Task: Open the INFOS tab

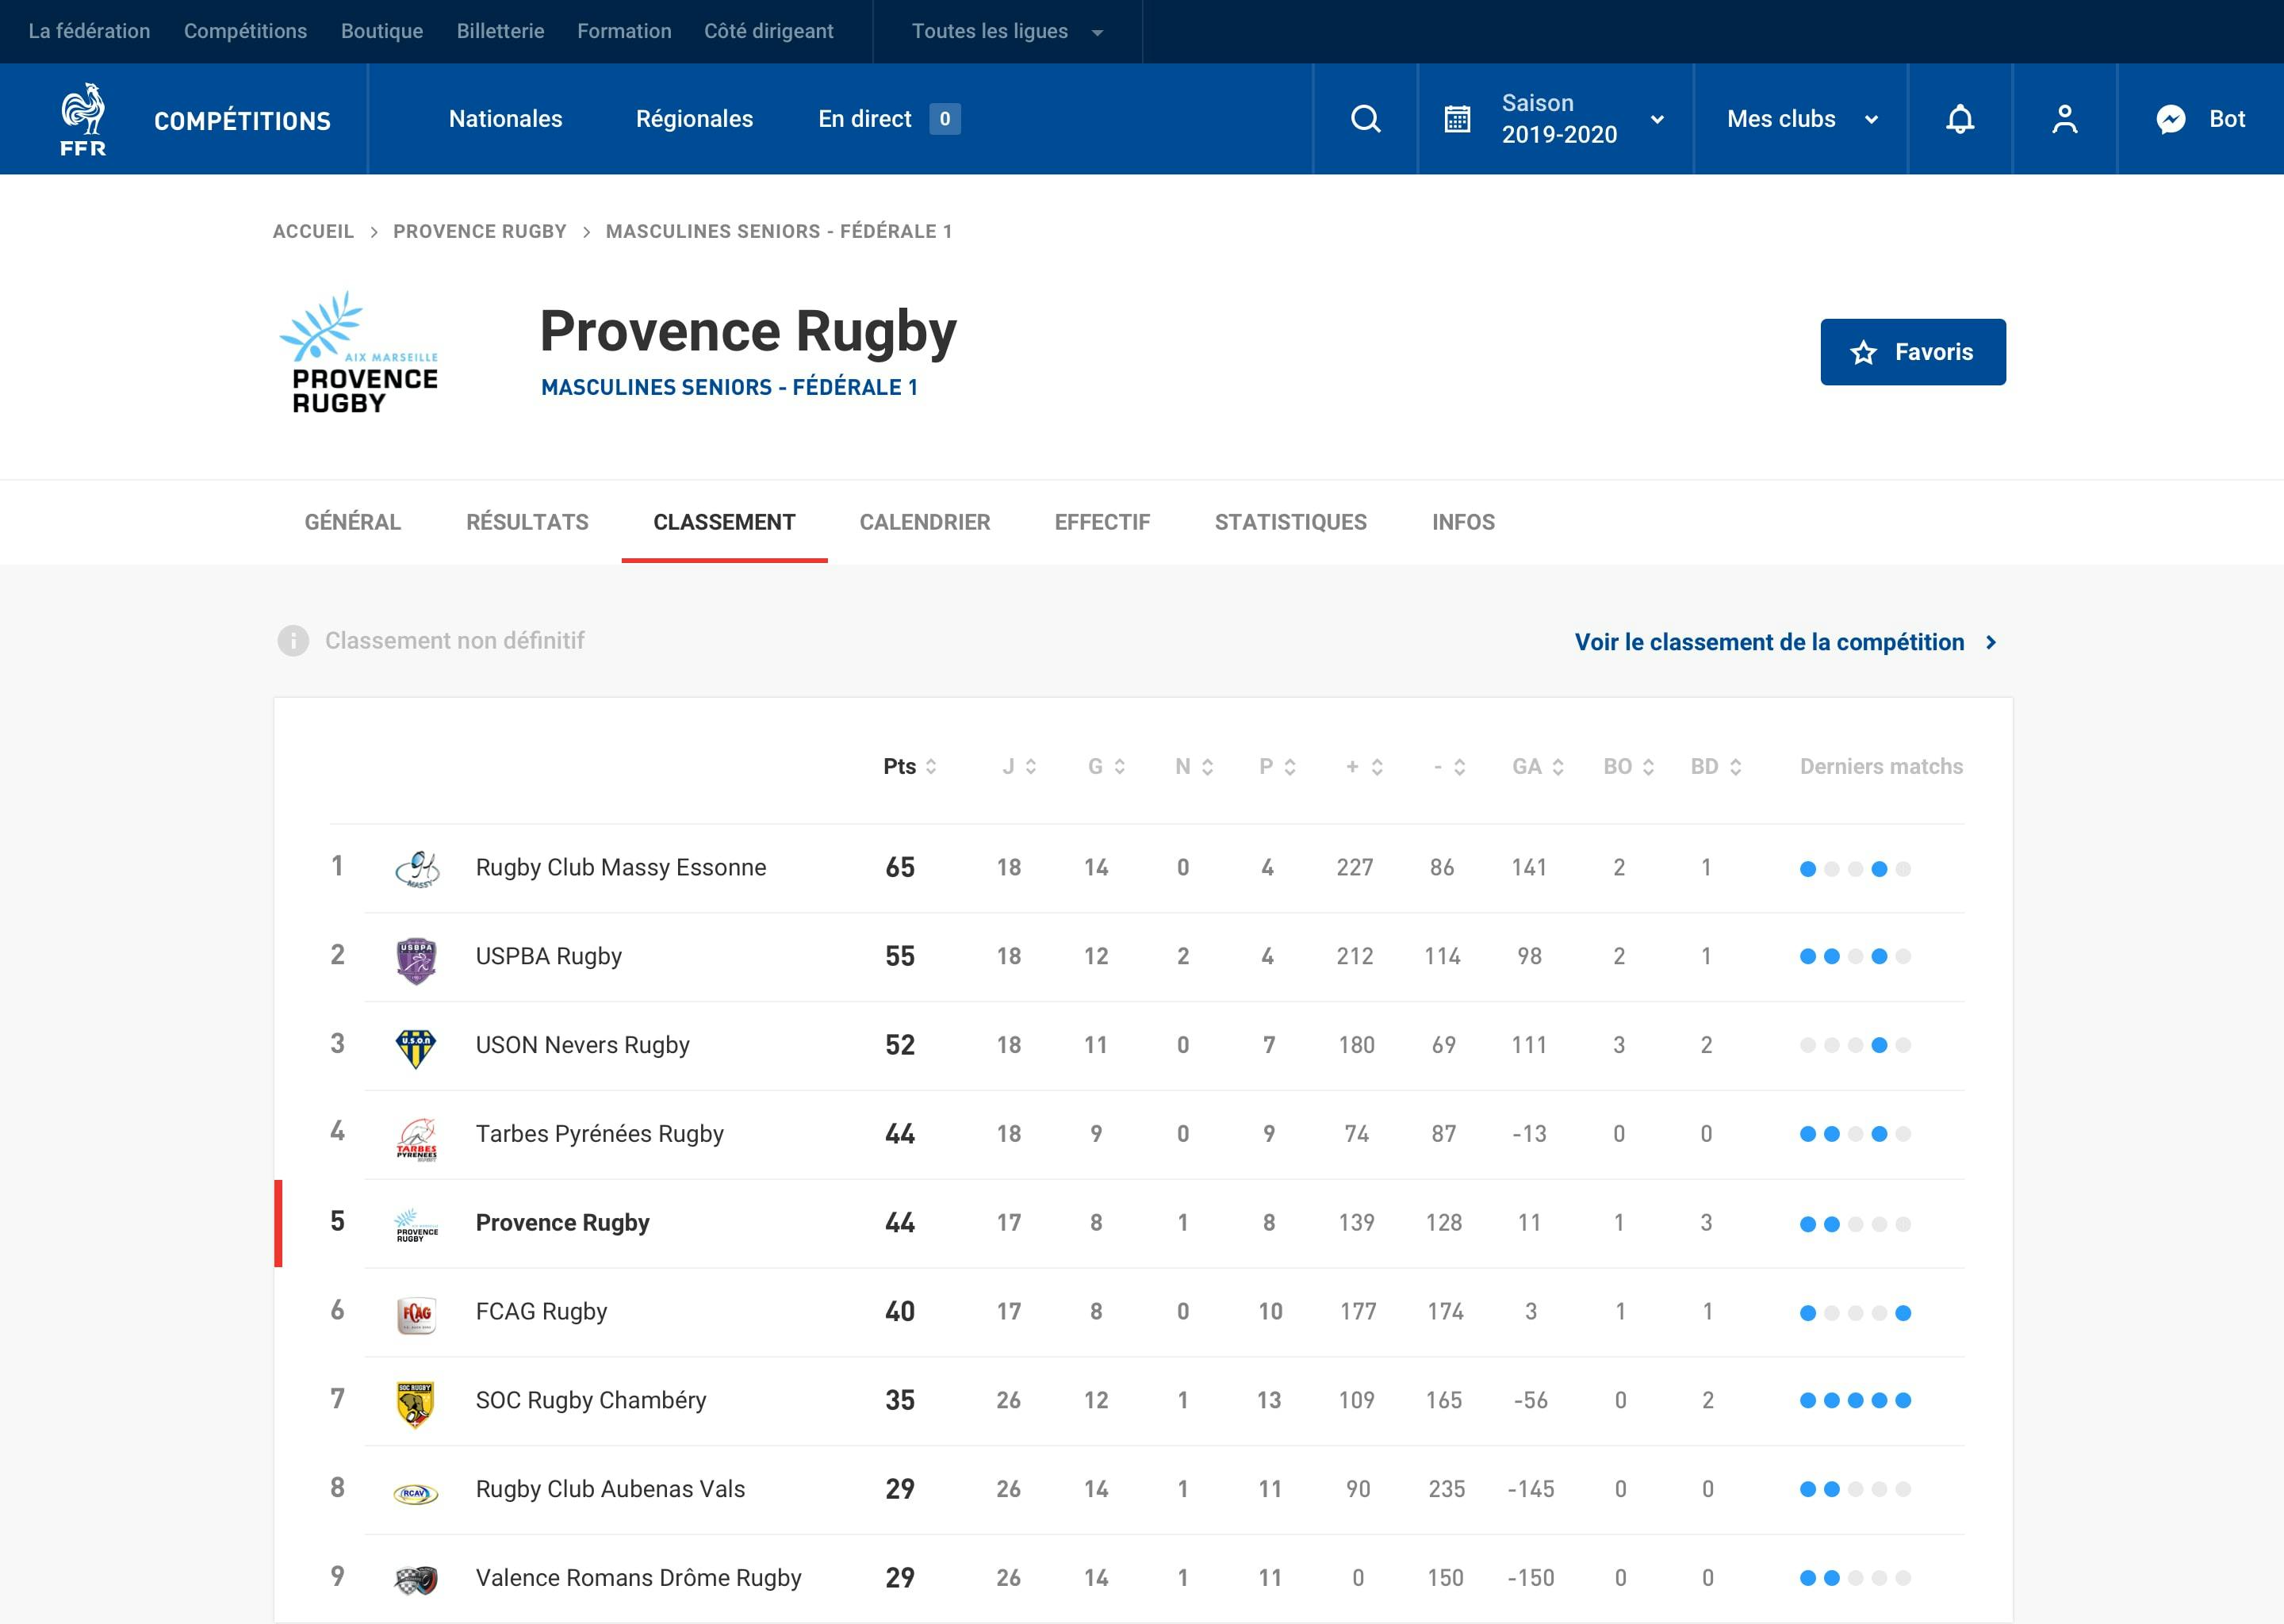Action: (x=1463, y=522)
